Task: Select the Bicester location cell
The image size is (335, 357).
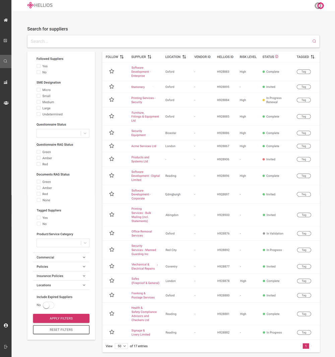Action: [171, 133]
